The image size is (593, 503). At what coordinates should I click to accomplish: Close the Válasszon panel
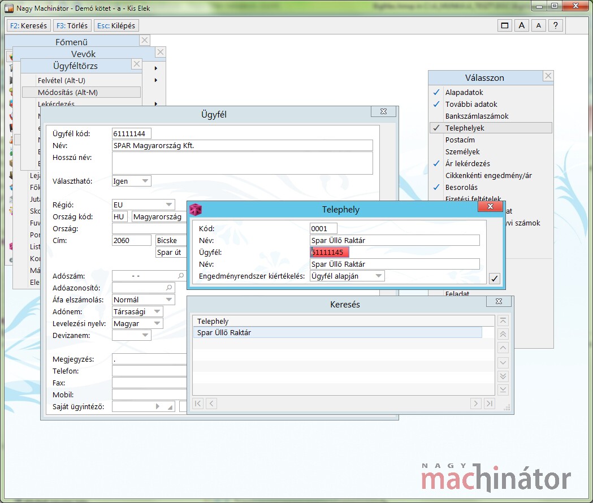[548, 76]
